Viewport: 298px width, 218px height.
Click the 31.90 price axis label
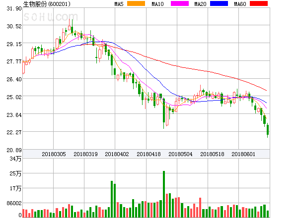pos(14,8)
